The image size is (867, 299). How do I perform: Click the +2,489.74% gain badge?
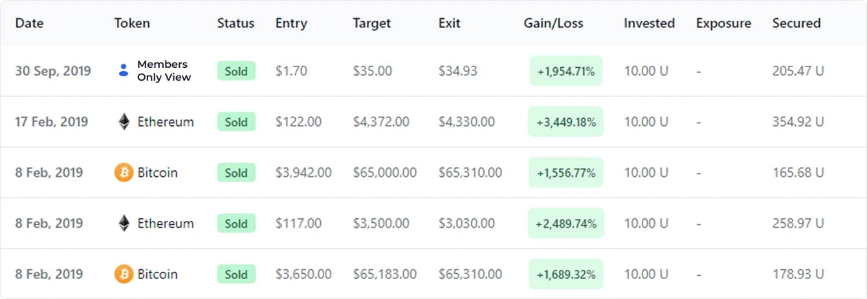[566, 223]
